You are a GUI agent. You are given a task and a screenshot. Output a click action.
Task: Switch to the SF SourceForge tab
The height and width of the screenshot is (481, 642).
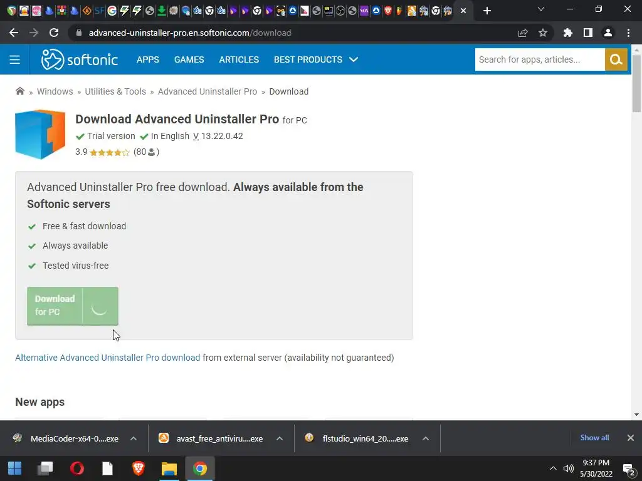(99, 11)
